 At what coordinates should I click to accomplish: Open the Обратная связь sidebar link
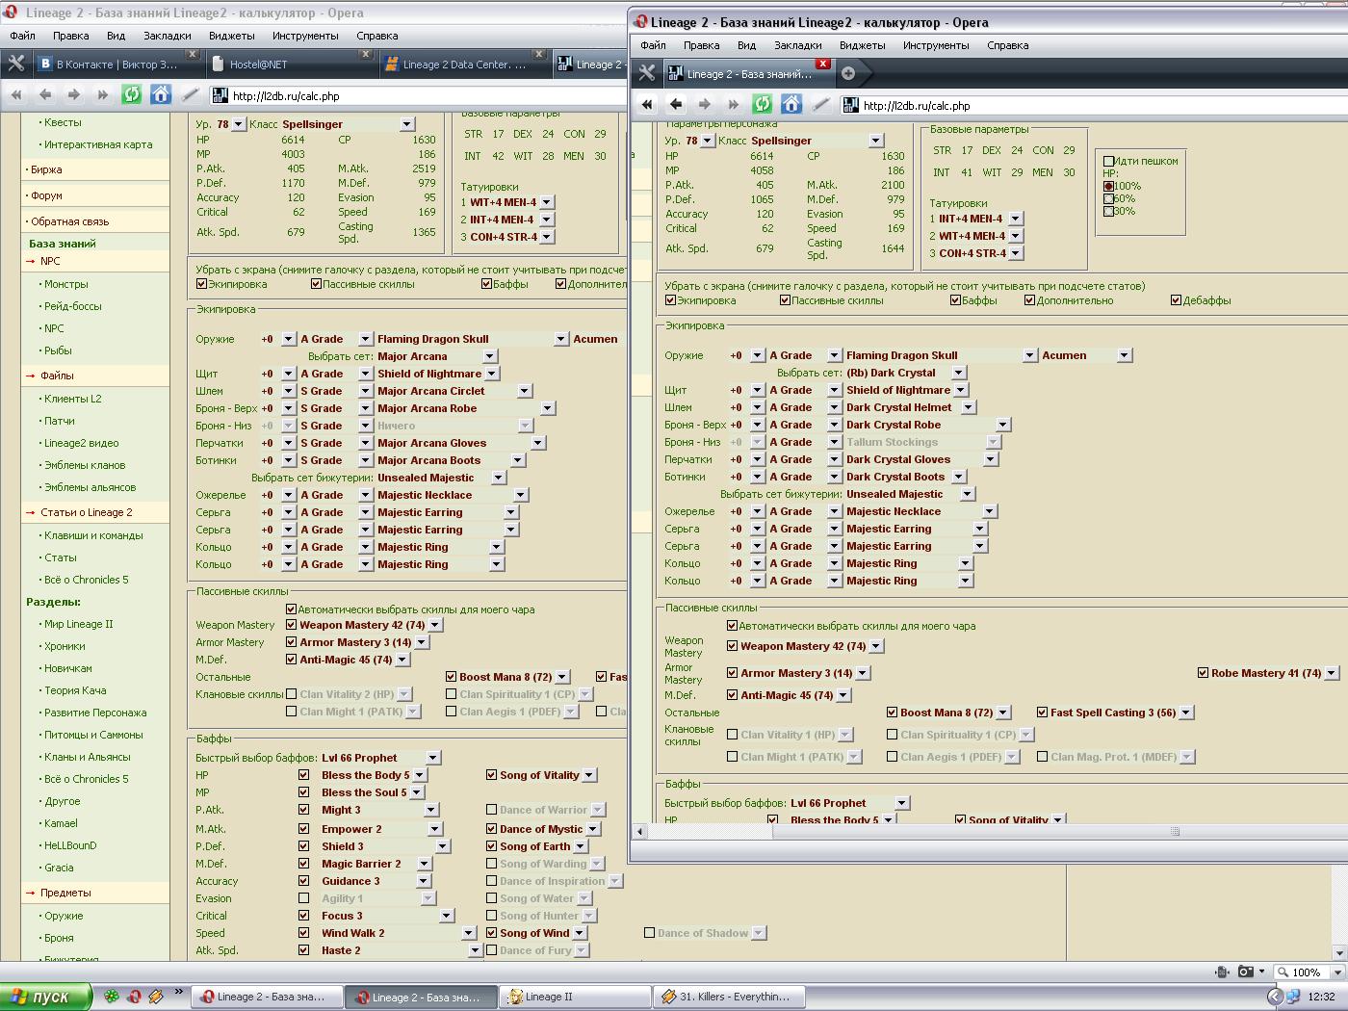[69, 221]
